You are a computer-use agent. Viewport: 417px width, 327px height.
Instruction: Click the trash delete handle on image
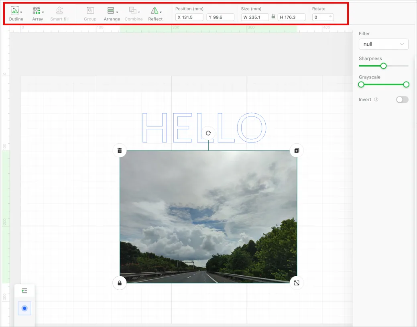(x=120, y=150)
